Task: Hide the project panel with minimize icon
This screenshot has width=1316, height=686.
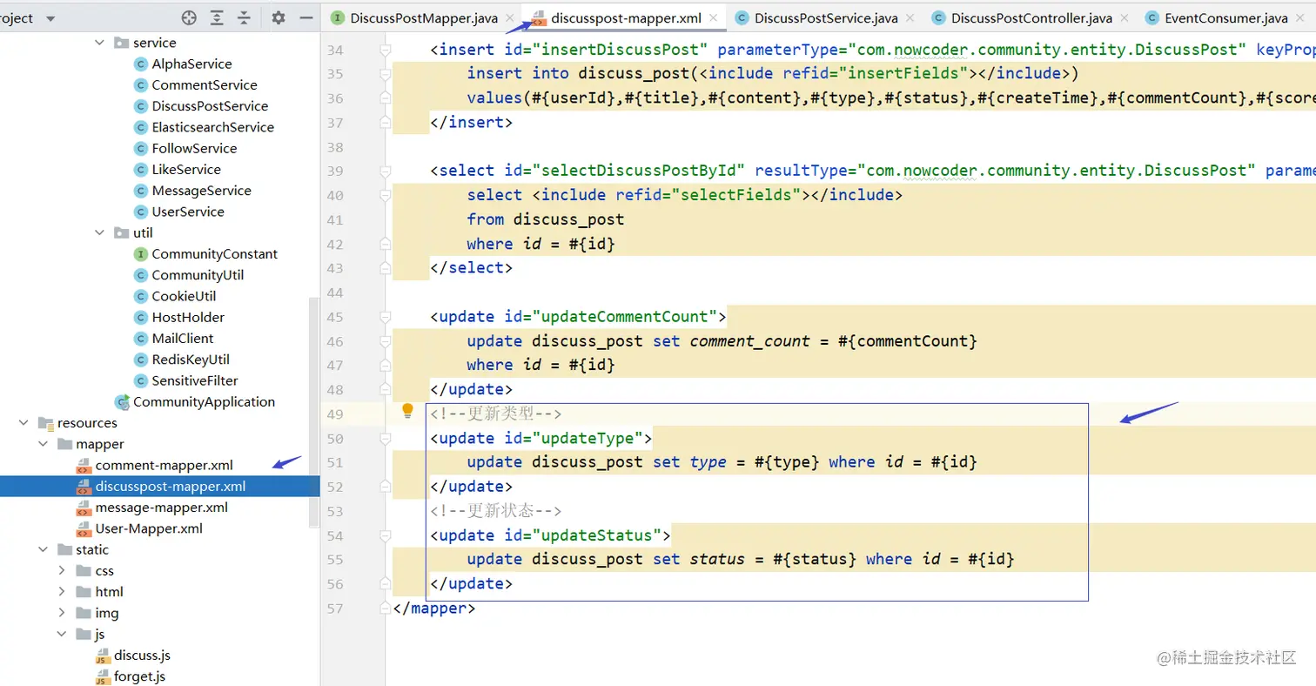Action: point(305,17)
